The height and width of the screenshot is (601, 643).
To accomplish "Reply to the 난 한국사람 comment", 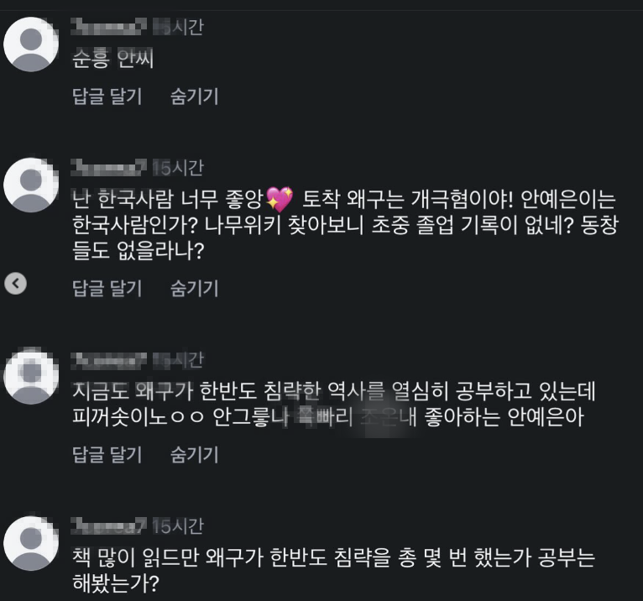I will (x=107, y=288).
